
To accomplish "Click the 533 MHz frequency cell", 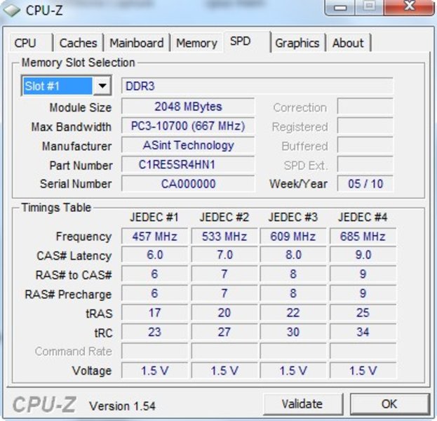I will [224, 236].
